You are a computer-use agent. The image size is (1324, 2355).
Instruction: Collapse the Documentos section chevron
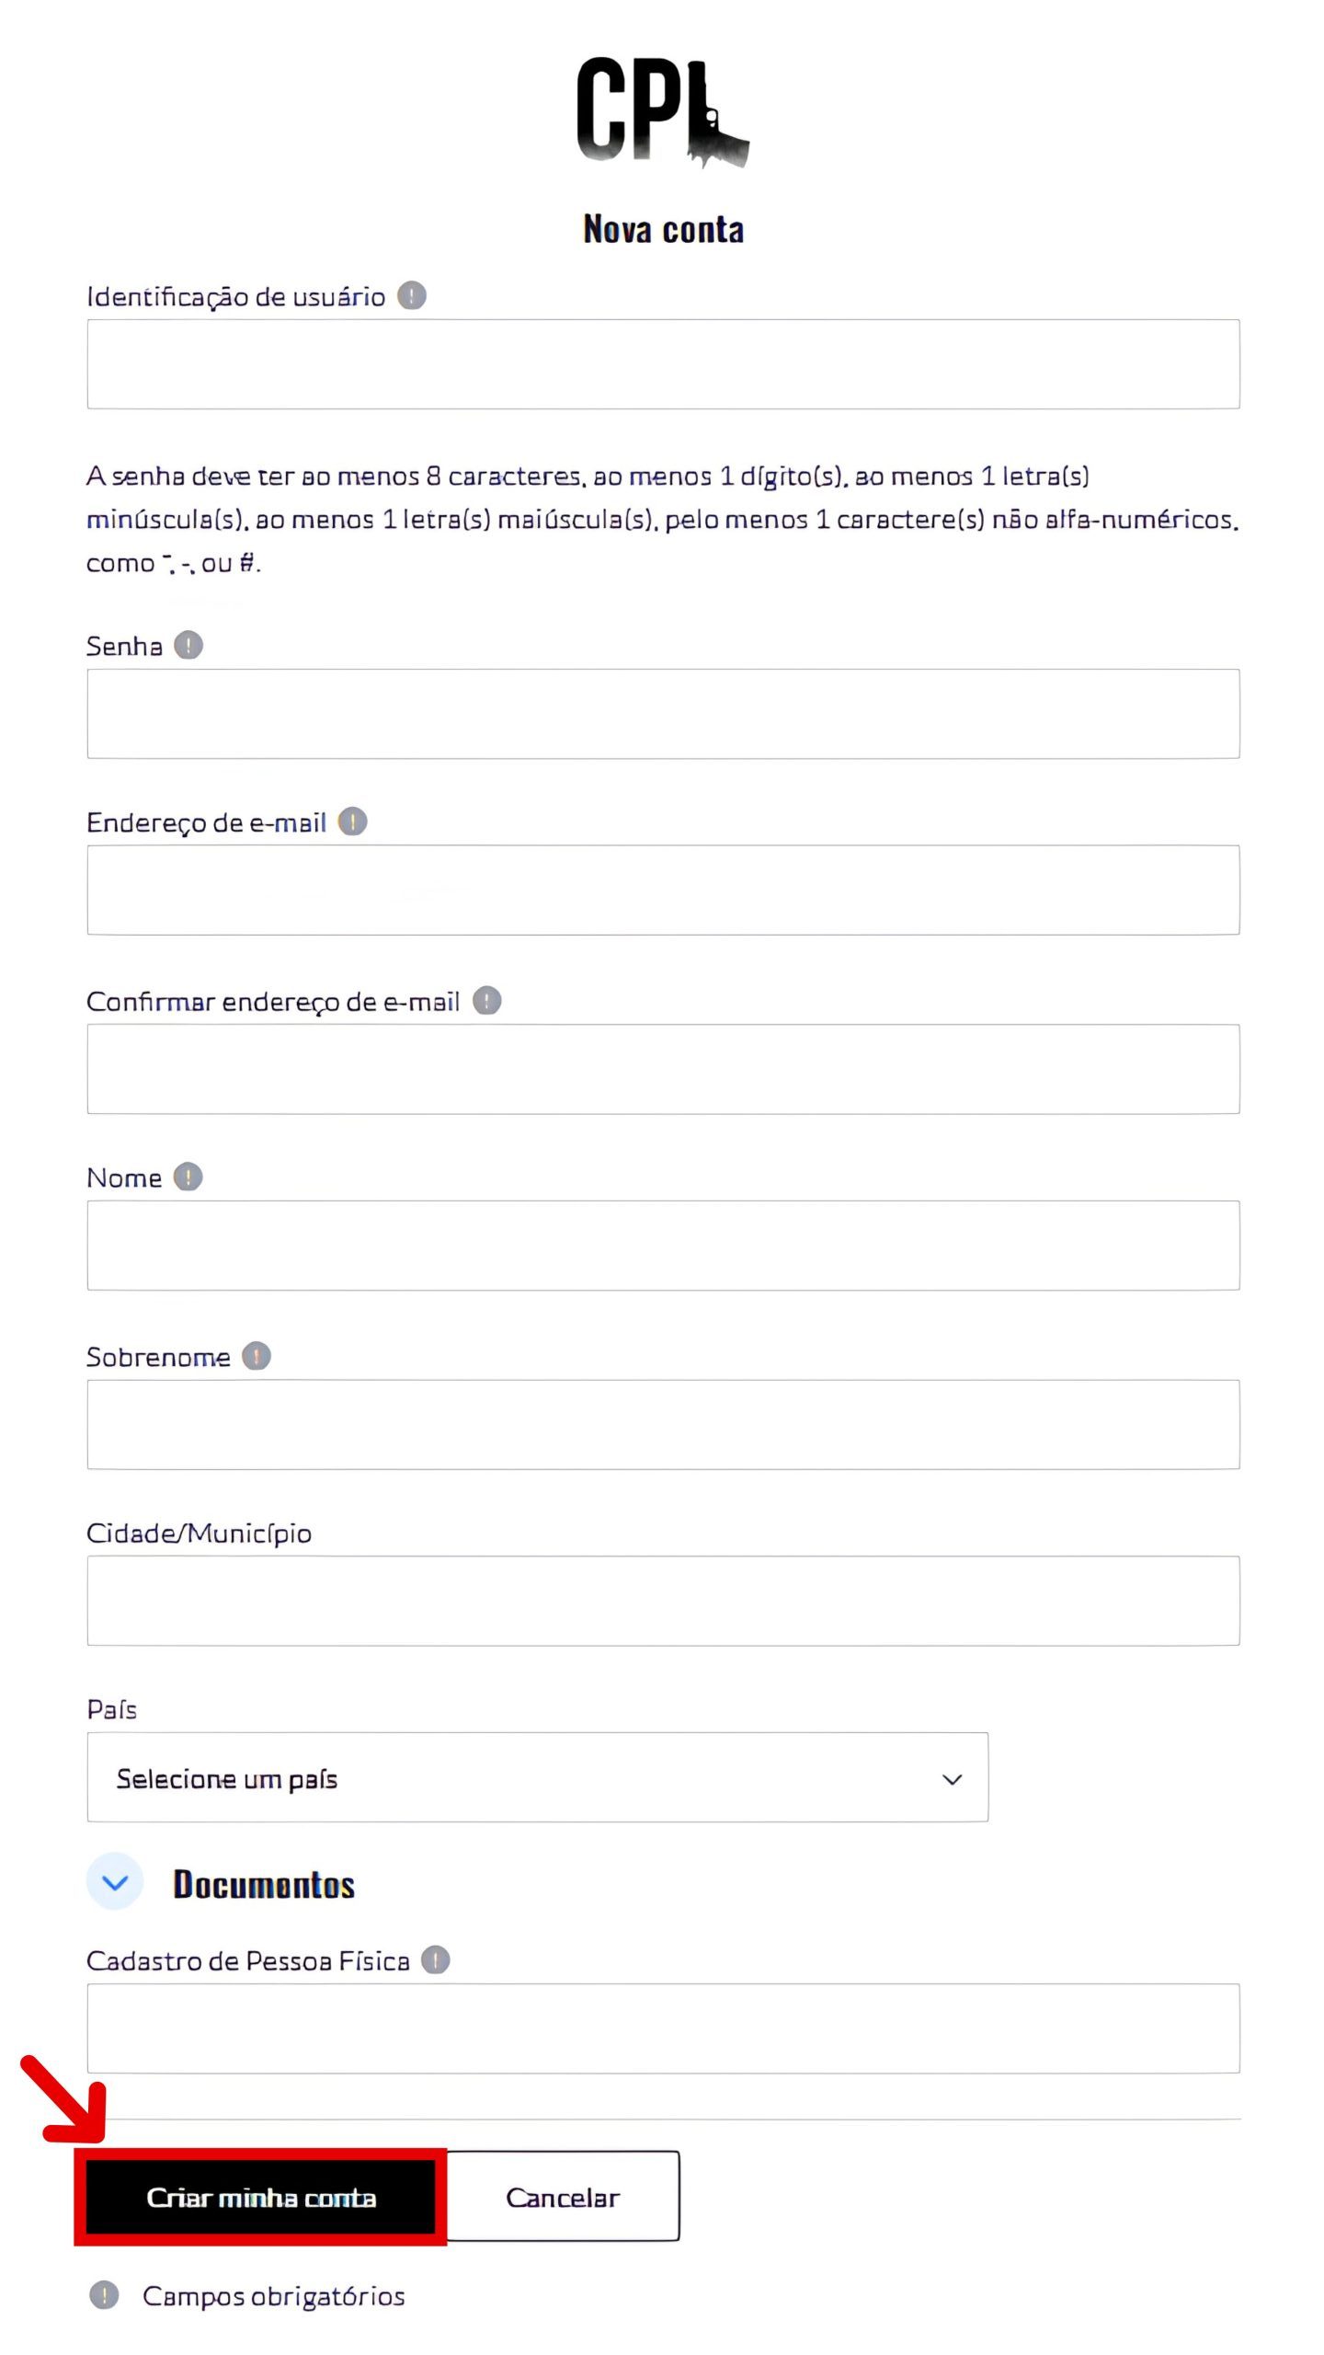(x=115, y=1882)
